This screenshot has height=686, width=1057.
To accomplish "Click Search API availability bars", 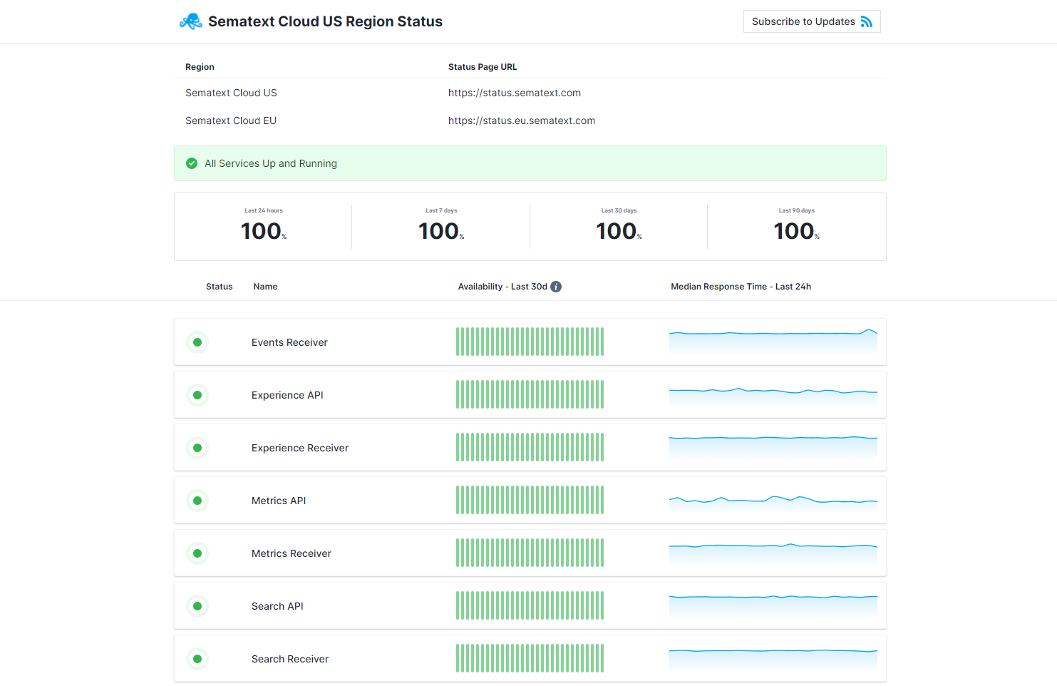I will point(530,605).
